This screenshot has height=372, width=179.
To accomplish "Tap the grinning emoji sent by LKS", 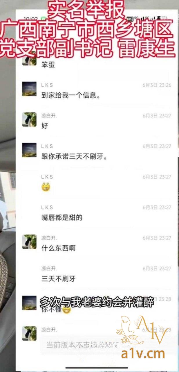I will pyautogui.click(x=46, y=187).
